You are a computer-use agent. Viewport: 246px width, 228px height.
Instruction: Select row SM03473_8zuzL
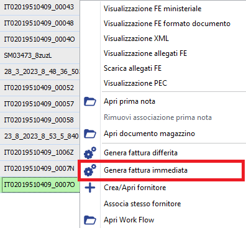(x=40, y=55)
